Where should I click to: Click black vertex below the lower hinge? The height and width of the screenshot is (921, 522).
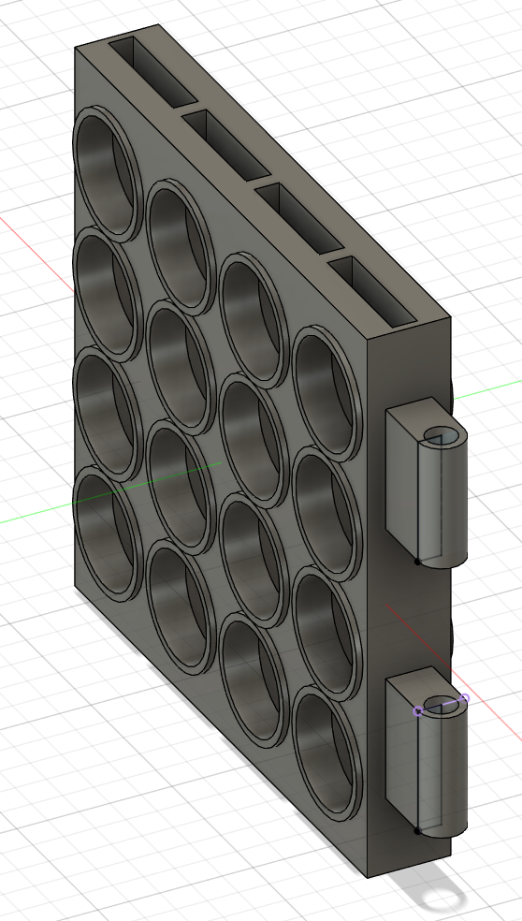point(417,831)
